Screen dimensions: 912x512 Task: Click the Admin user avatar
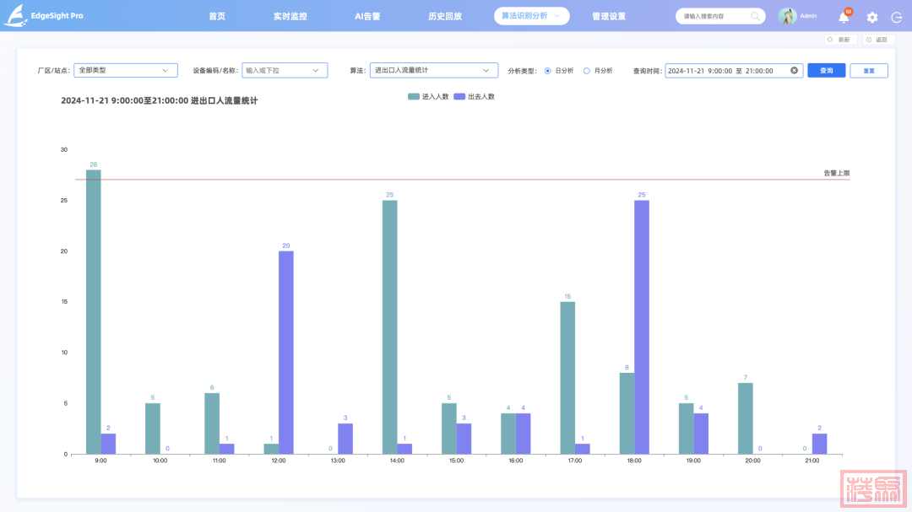[787, 16]
